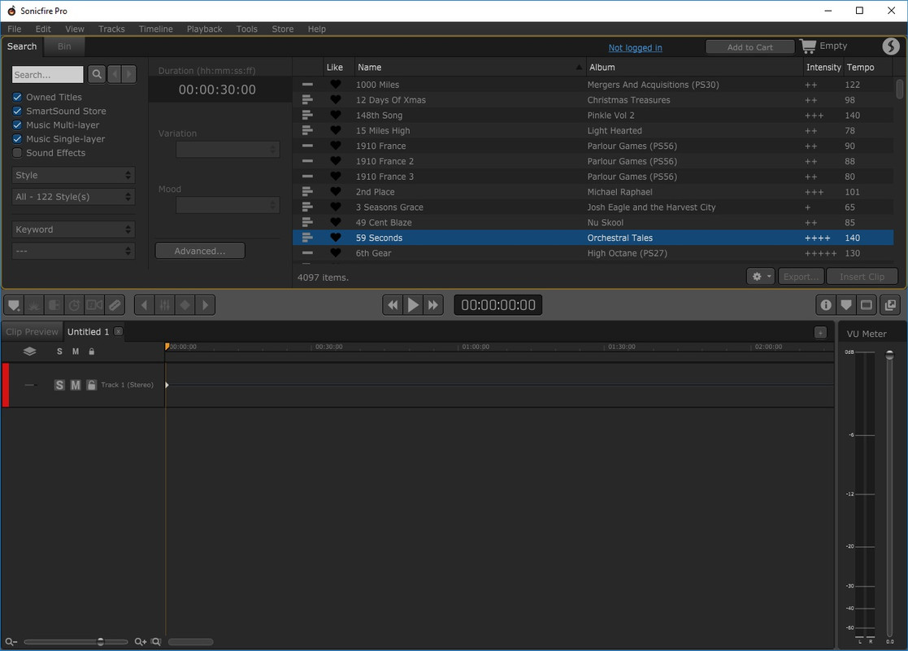908x651 pixels.
Task: Add a new timeline tab with plus button
Action: [820, 332]
